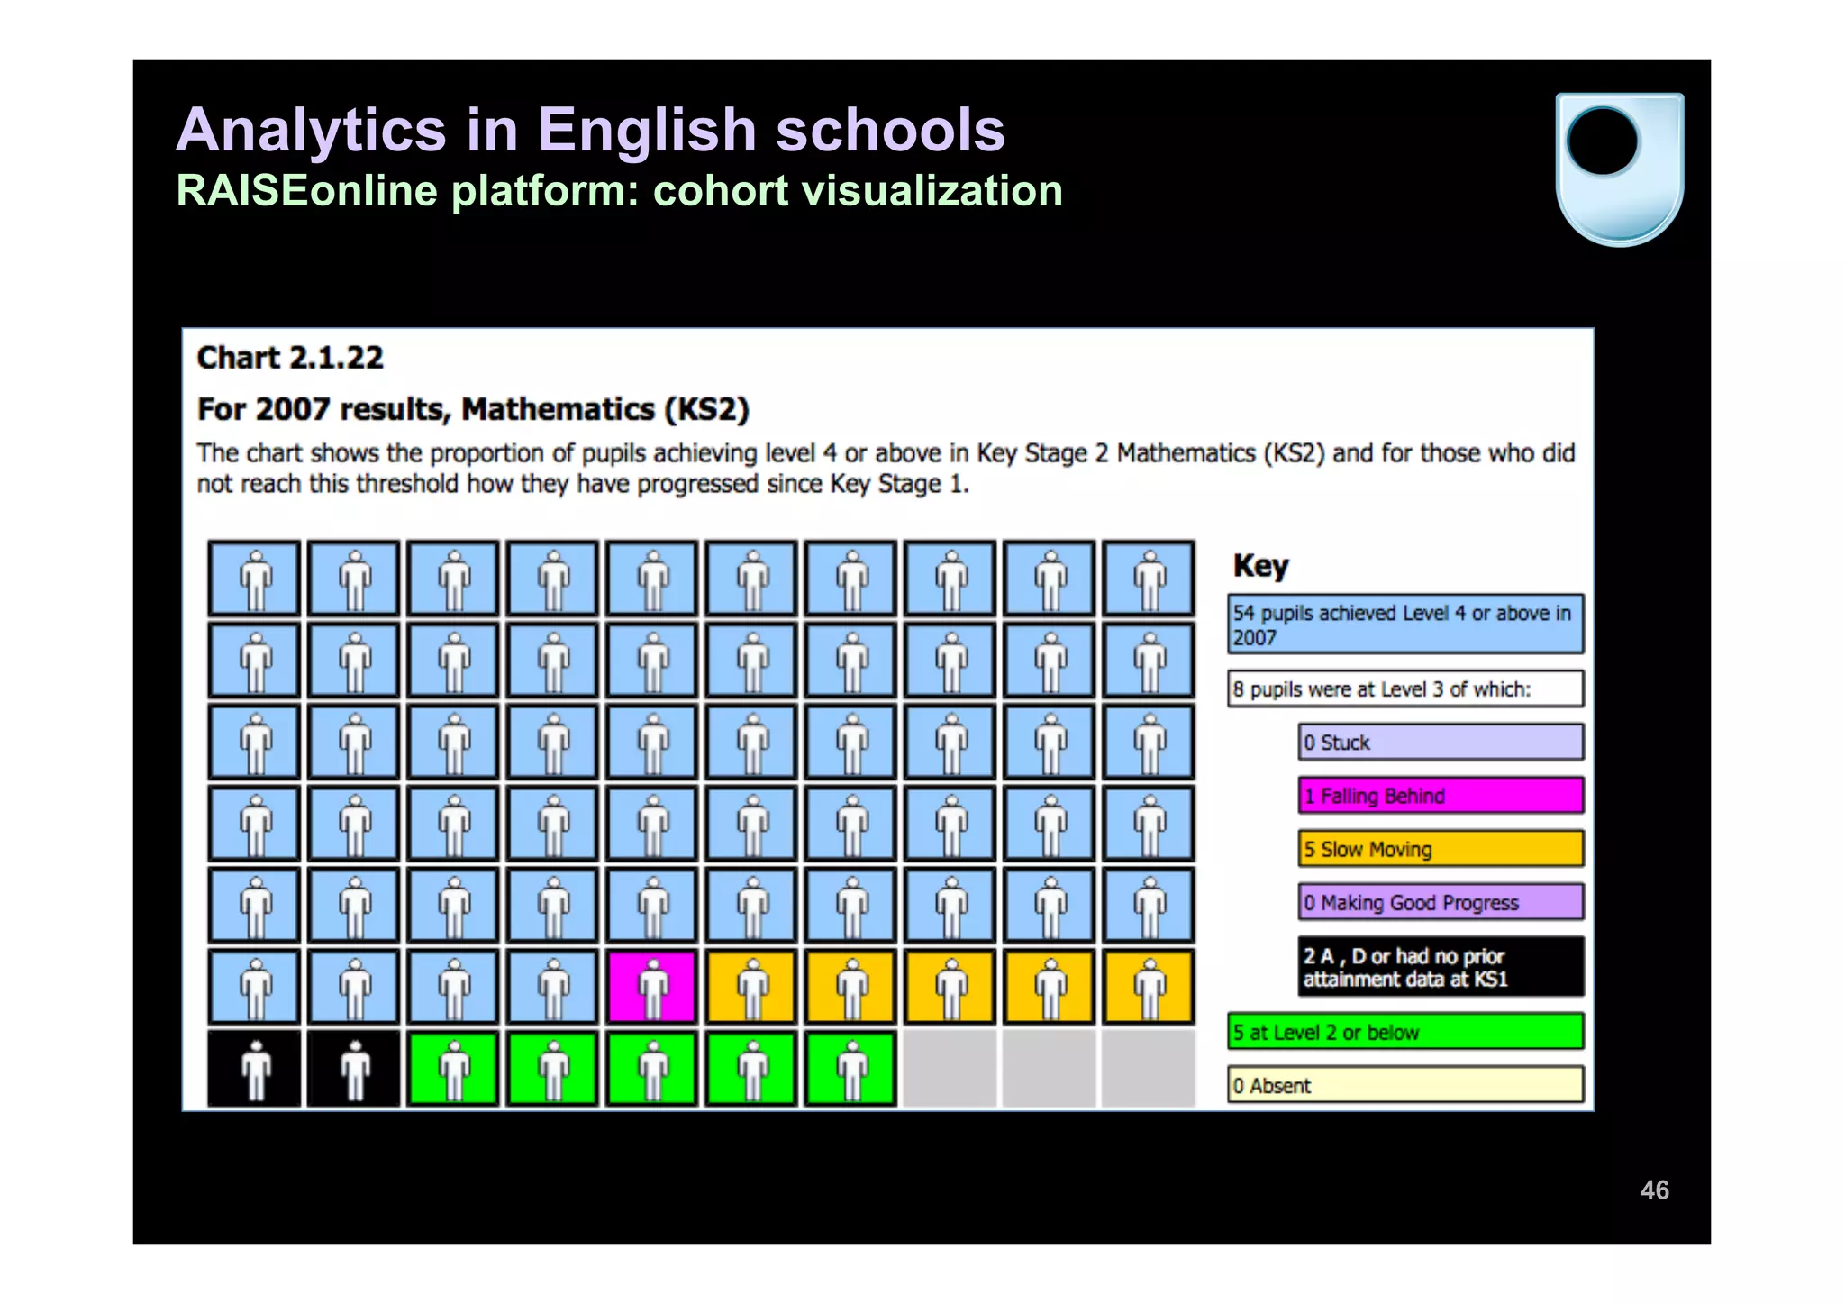Click the last yellow pupil icon in the row
Screen dimensions: 1845x1304
tap(1149, 986)
